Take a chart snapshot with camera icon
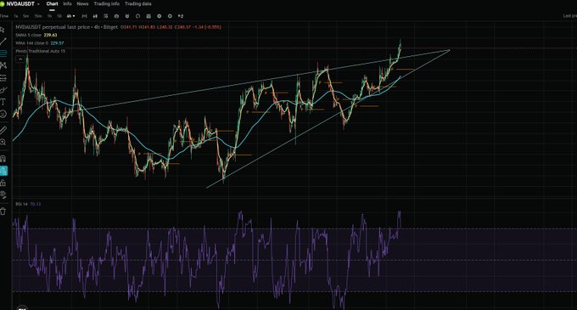The height and width of the screenshot is (310, 577). click(x=116, y=16)
